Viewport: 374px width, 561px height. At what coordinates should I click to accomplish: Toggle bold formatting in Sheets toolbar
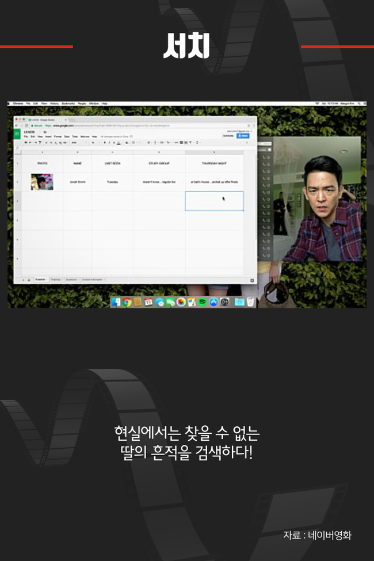(105, 142)
